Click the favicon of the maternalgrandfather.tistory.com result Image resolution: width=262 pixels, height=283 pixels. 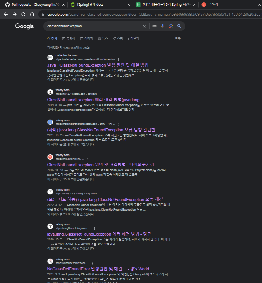coord(50,122)
